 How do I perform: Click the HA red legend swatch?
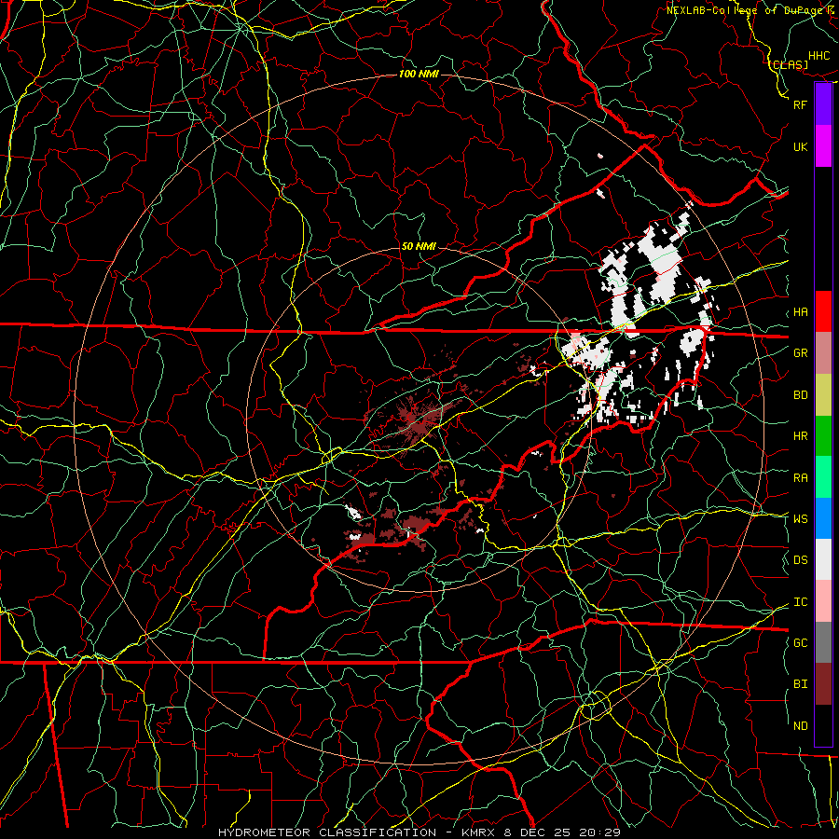(x=823, y=311)
